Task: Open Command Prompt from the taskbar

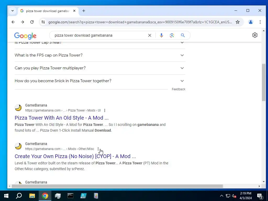Action: click(70, 196)
